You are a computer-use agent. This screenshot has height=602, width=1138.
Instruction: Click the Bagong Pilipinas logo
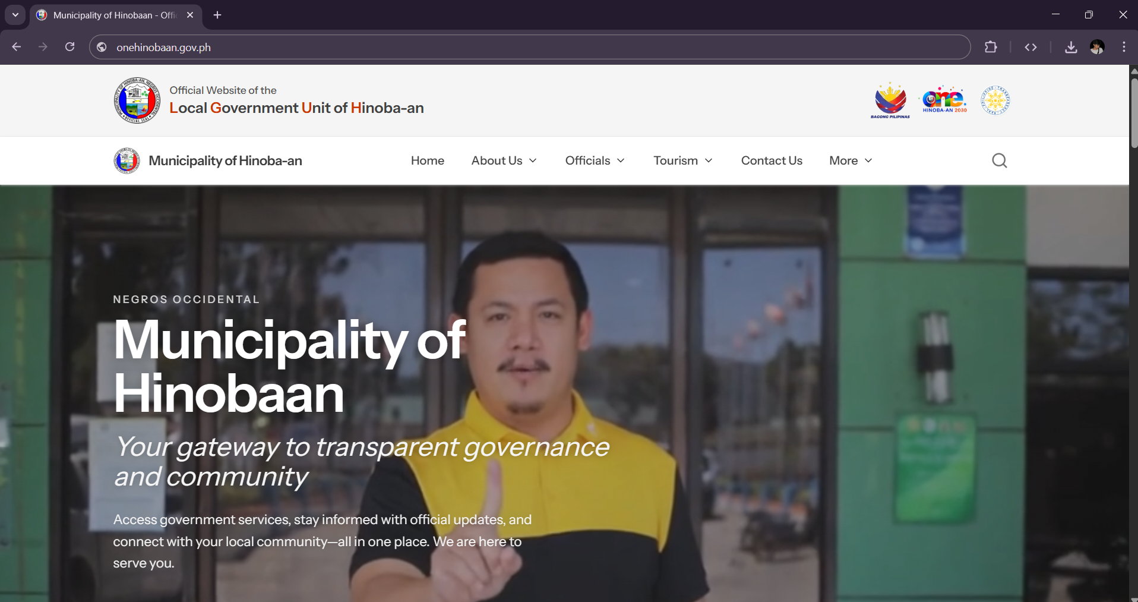click(x=890, y=100)
